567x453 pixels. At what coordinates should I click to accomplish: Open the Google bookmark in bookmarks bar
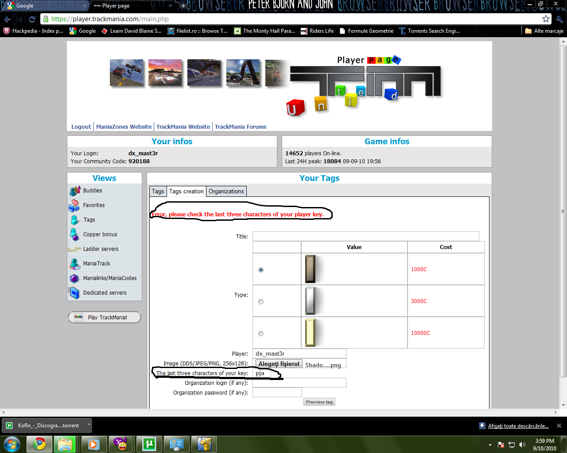click(x=83, y=31)
